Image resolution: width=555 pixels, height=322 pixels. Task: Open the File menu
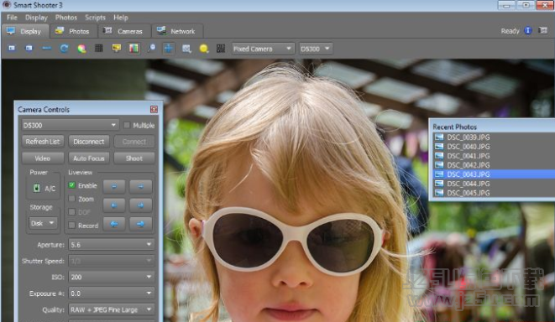(12, 18)
